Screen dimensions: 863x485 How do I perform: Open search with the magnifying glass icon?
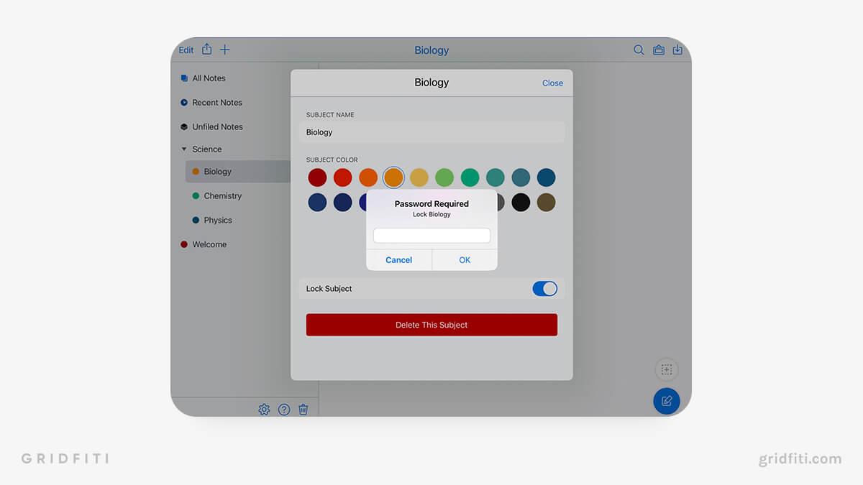point(639,50)
